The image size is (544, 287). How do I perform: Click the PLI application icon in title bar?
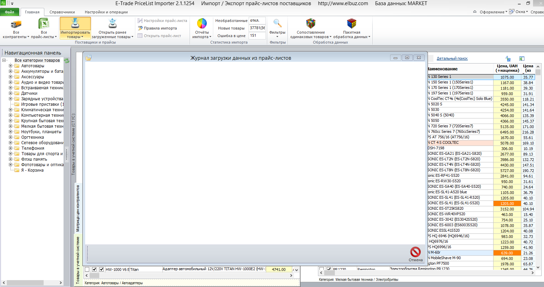(x=3, y=3)
